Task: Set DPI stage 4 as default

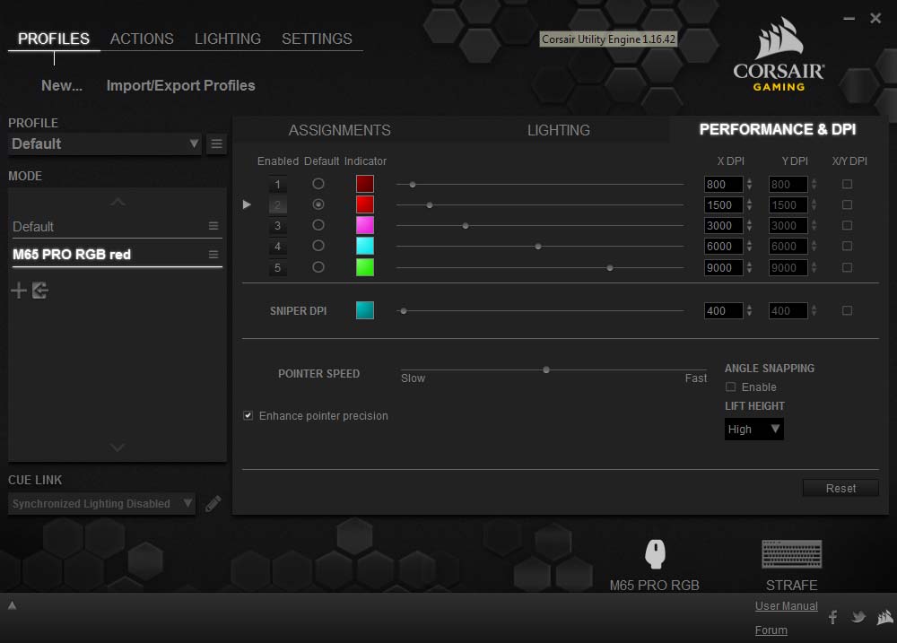Action: click(x=318, y=246)
